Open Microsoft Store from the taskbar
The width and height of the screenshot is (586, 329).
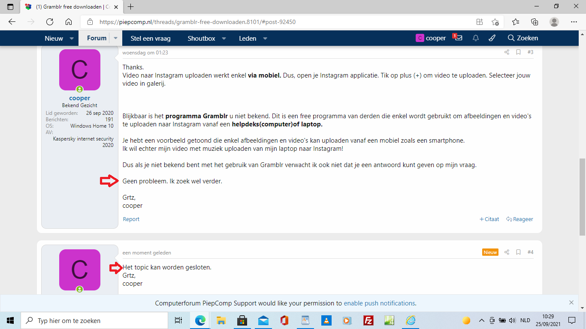(242, 320)
